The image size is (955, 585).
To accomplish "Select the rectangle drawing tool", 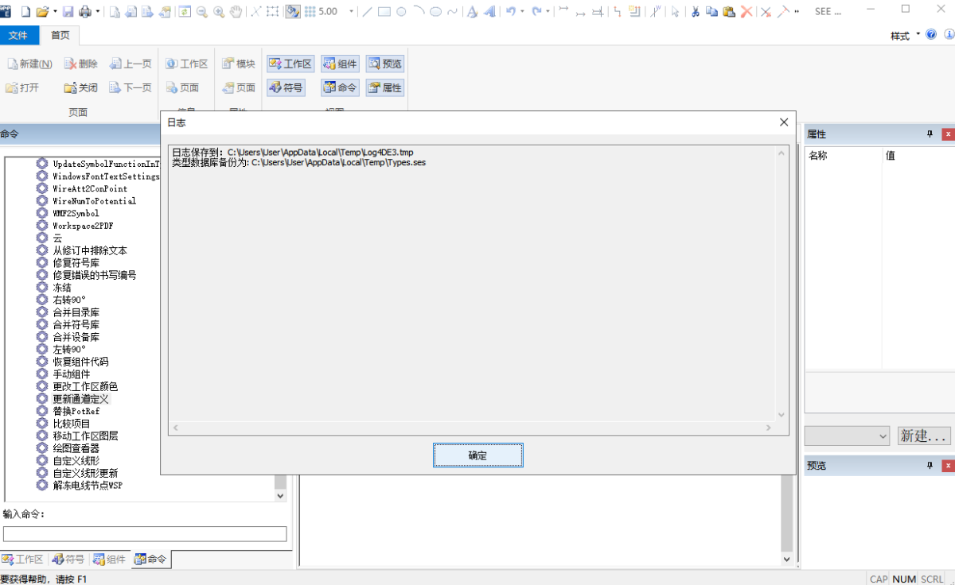I will pos(384,12).
